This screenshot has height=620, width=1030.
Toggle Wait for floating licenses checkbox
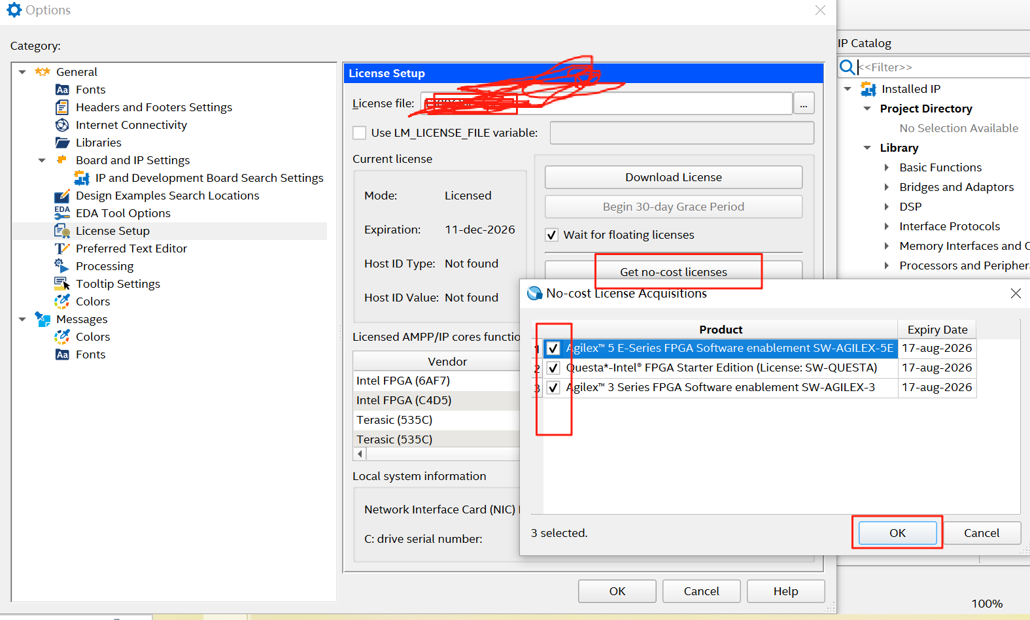tap(552, 235)
